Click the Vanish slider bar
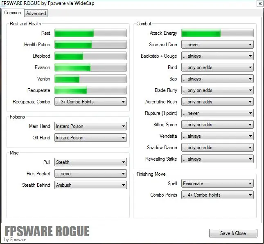 click(90, 79)
